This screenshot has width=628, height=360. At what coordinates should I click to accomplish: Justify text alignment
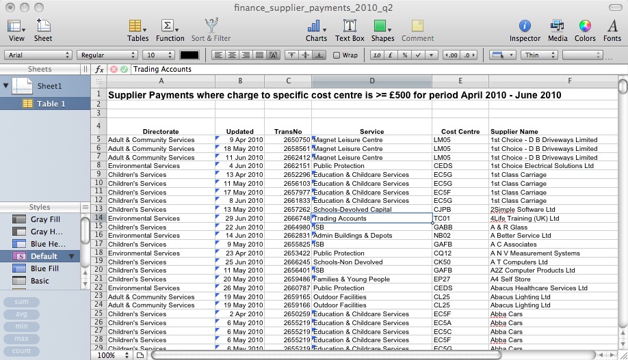point(259,55)
